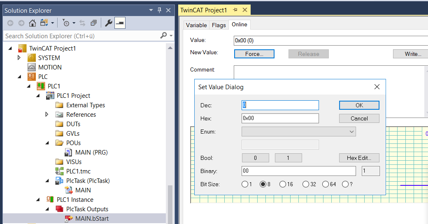This screenshot has height=224, width=428.
Task: Collapse the PLC node
Action: tap(19, 77)
